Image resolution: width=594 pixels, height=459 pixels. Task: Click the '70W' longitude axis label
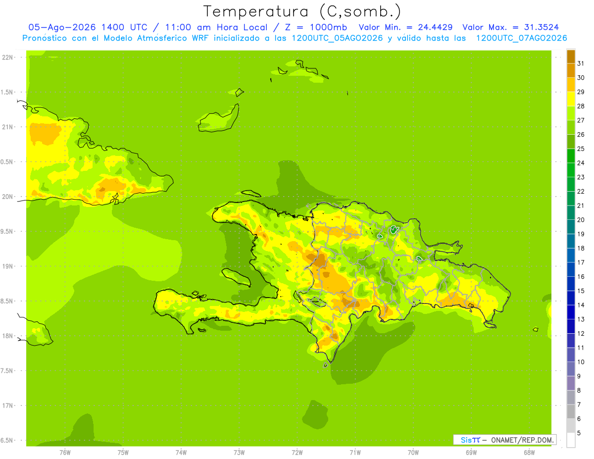point(413,453)
